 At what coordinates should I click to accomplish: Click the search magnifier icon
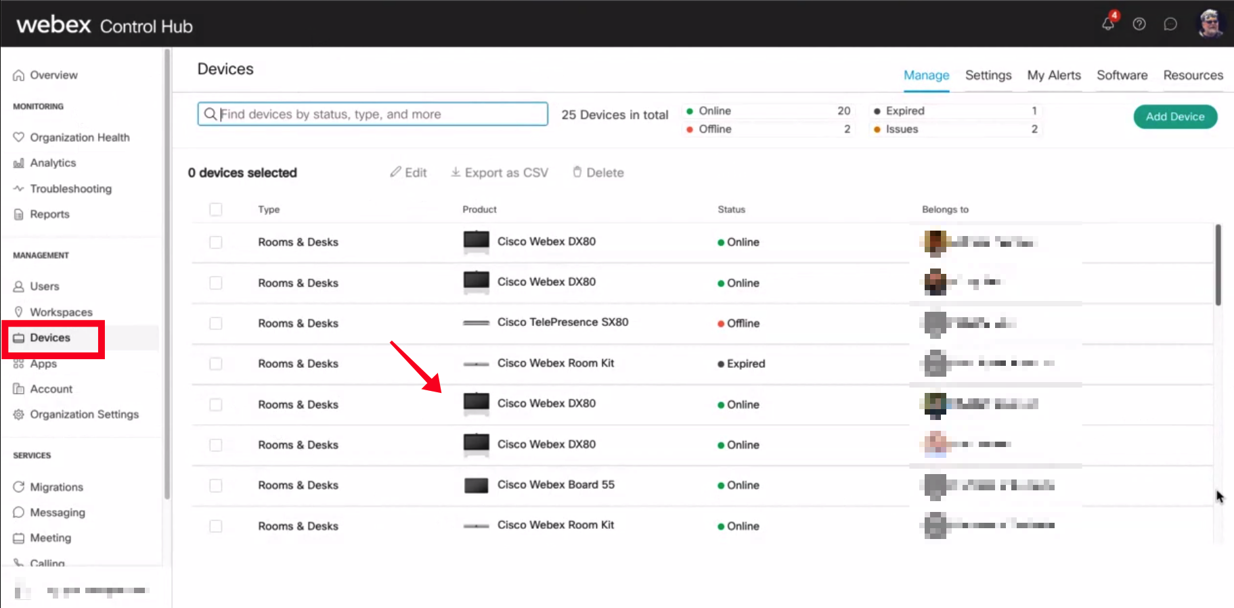211,114
